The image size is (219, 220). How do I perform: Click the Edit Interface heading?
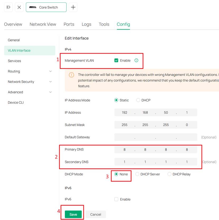point(77,38)
